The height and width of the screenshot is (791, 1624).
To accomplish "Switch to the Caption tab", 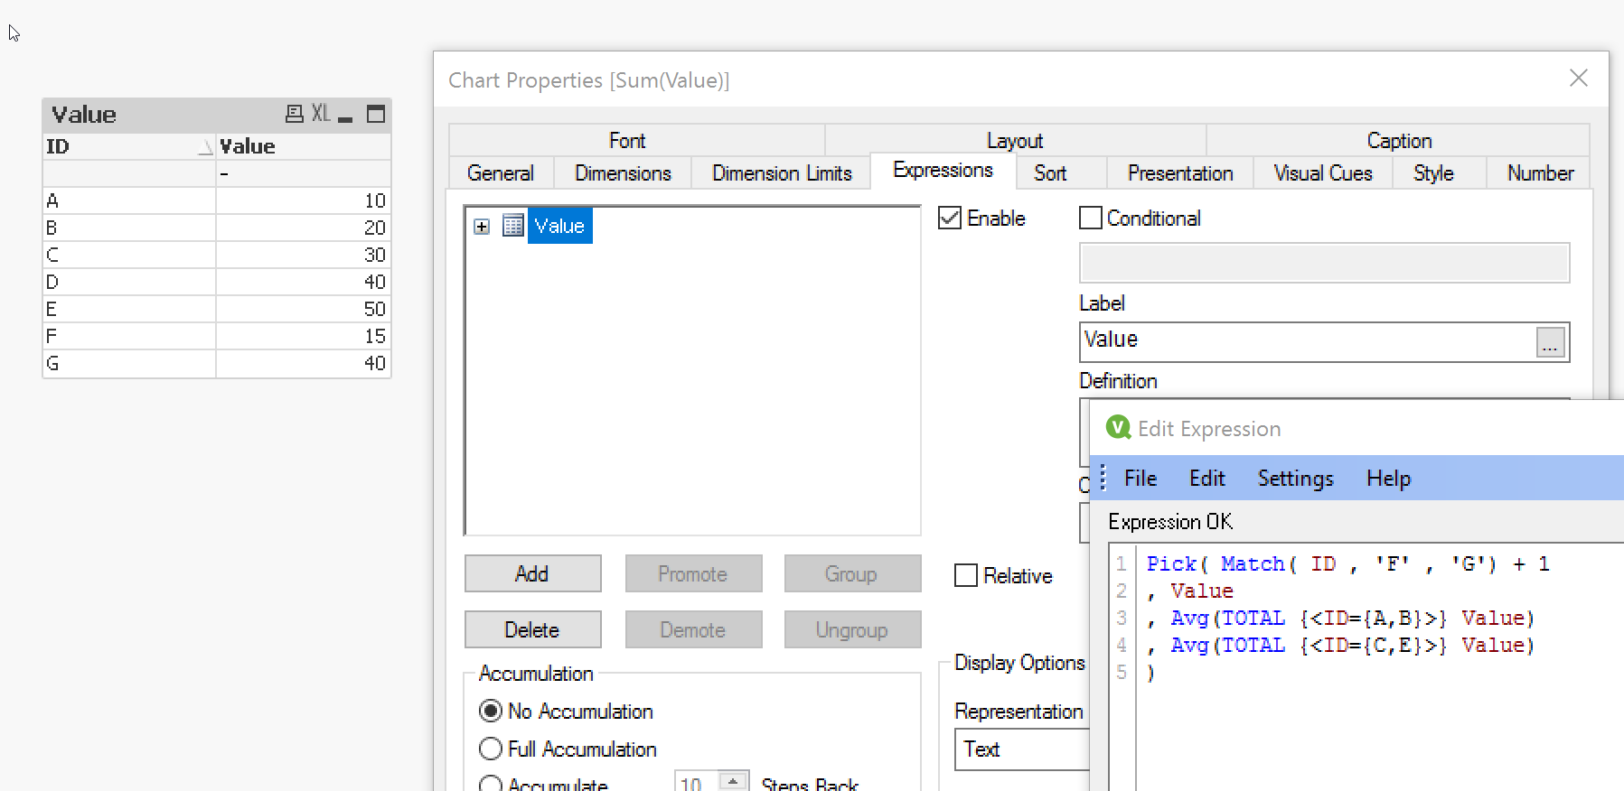I will (1399, 141).
